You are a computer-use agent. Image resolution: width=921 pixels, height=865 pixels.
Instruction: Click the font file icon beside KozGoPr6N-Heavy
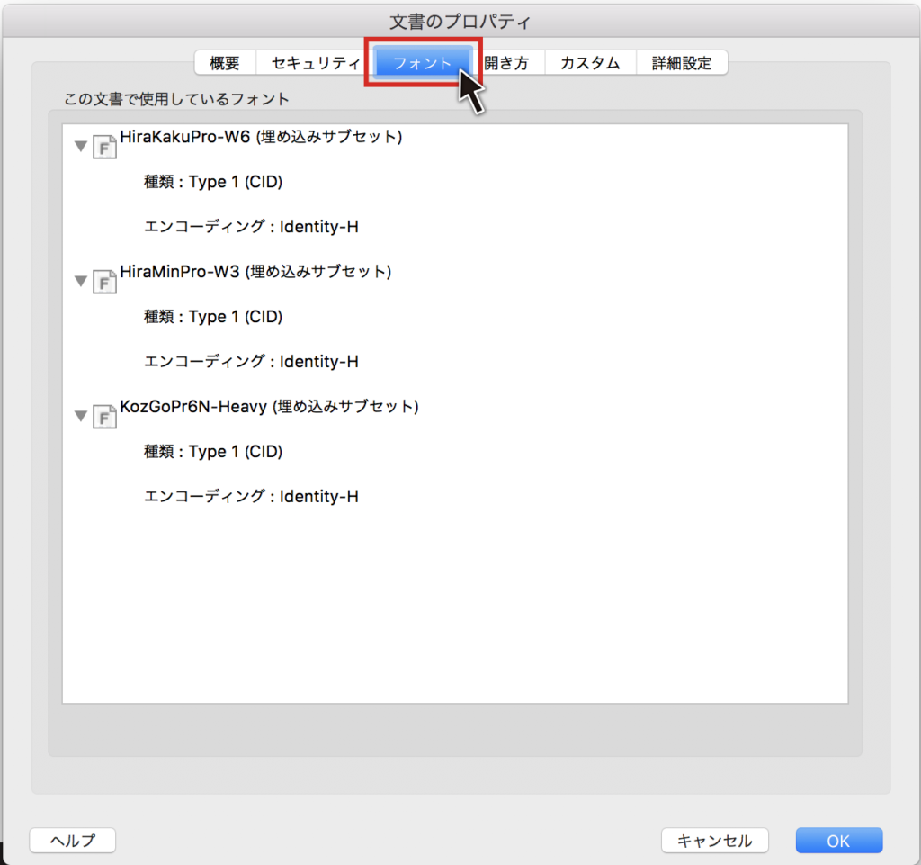[104, 417]
